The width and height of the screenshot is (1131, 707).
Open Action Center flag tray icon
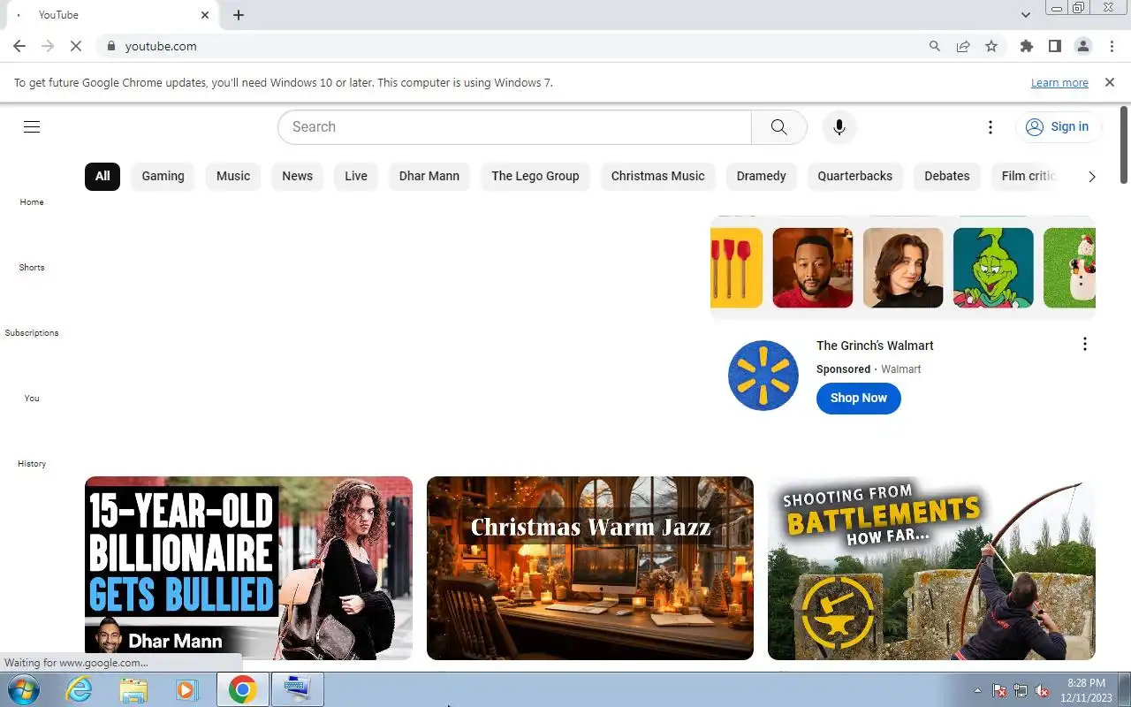pos(999,690)
